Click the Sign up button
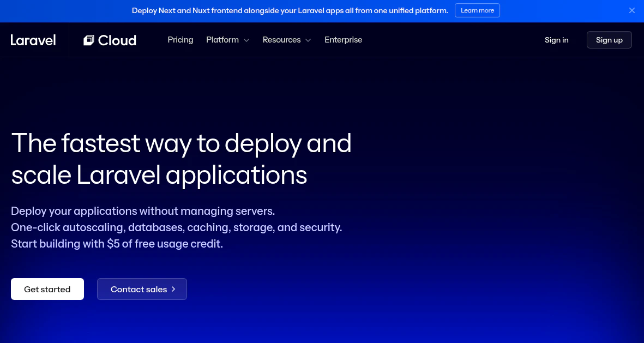 (x=609, y=40)
